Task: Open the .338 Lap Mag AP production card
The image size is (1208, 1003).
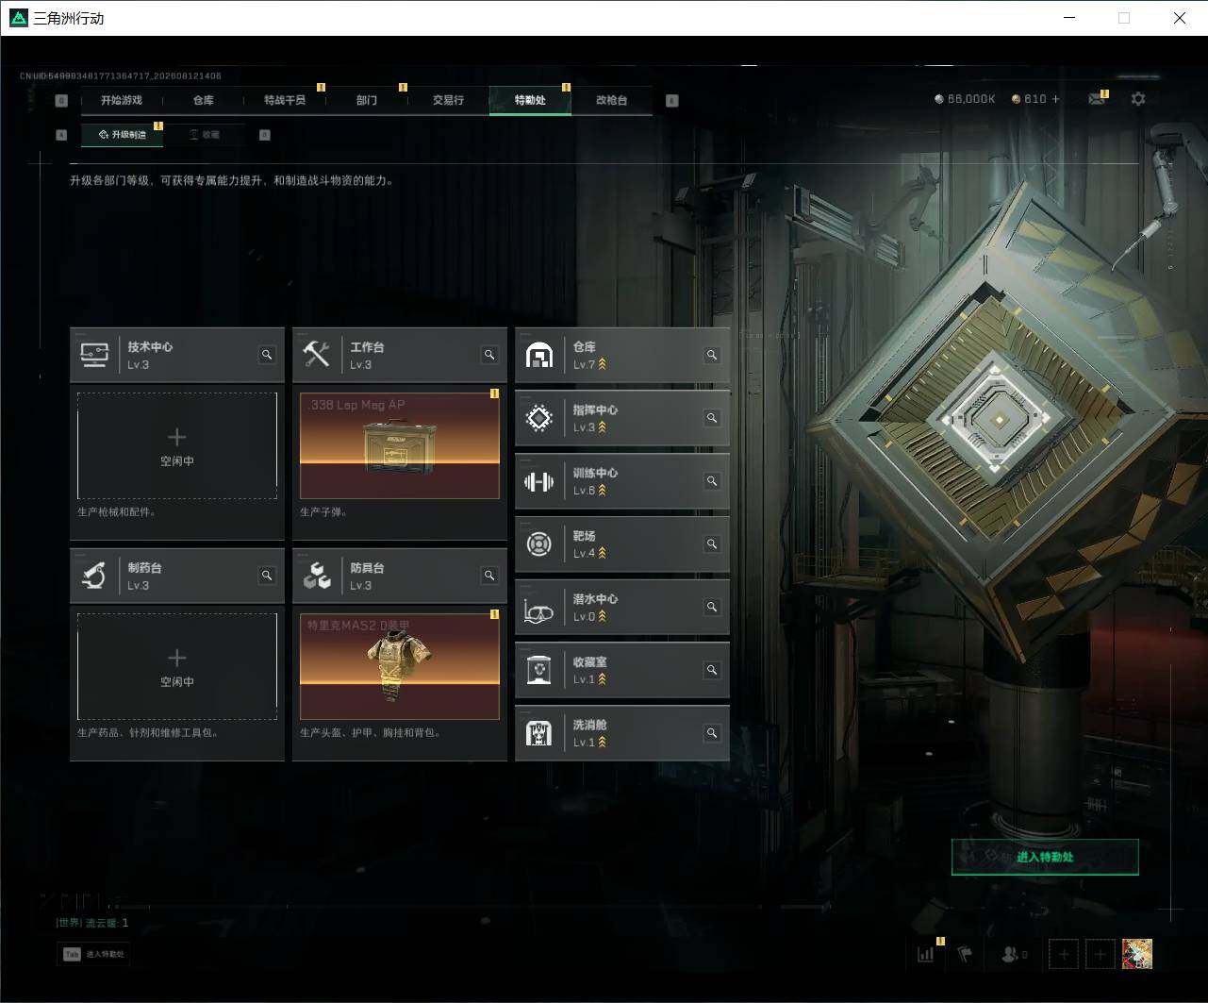Action: pyautogui.click(x=400, y=445)
